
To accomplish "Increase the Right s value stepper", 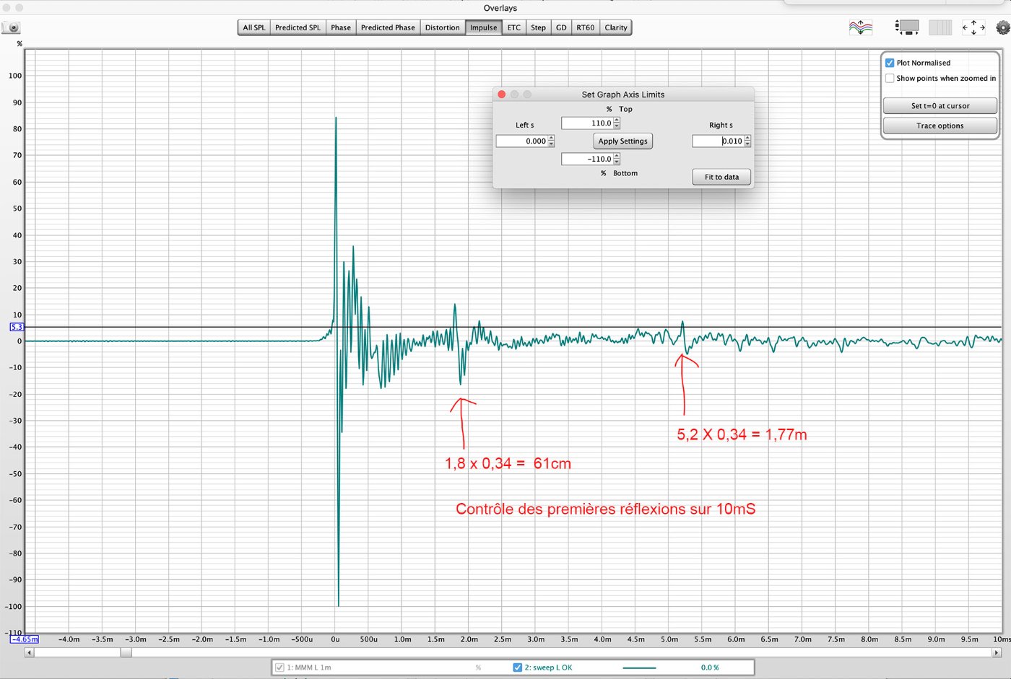I will point(747,139).
